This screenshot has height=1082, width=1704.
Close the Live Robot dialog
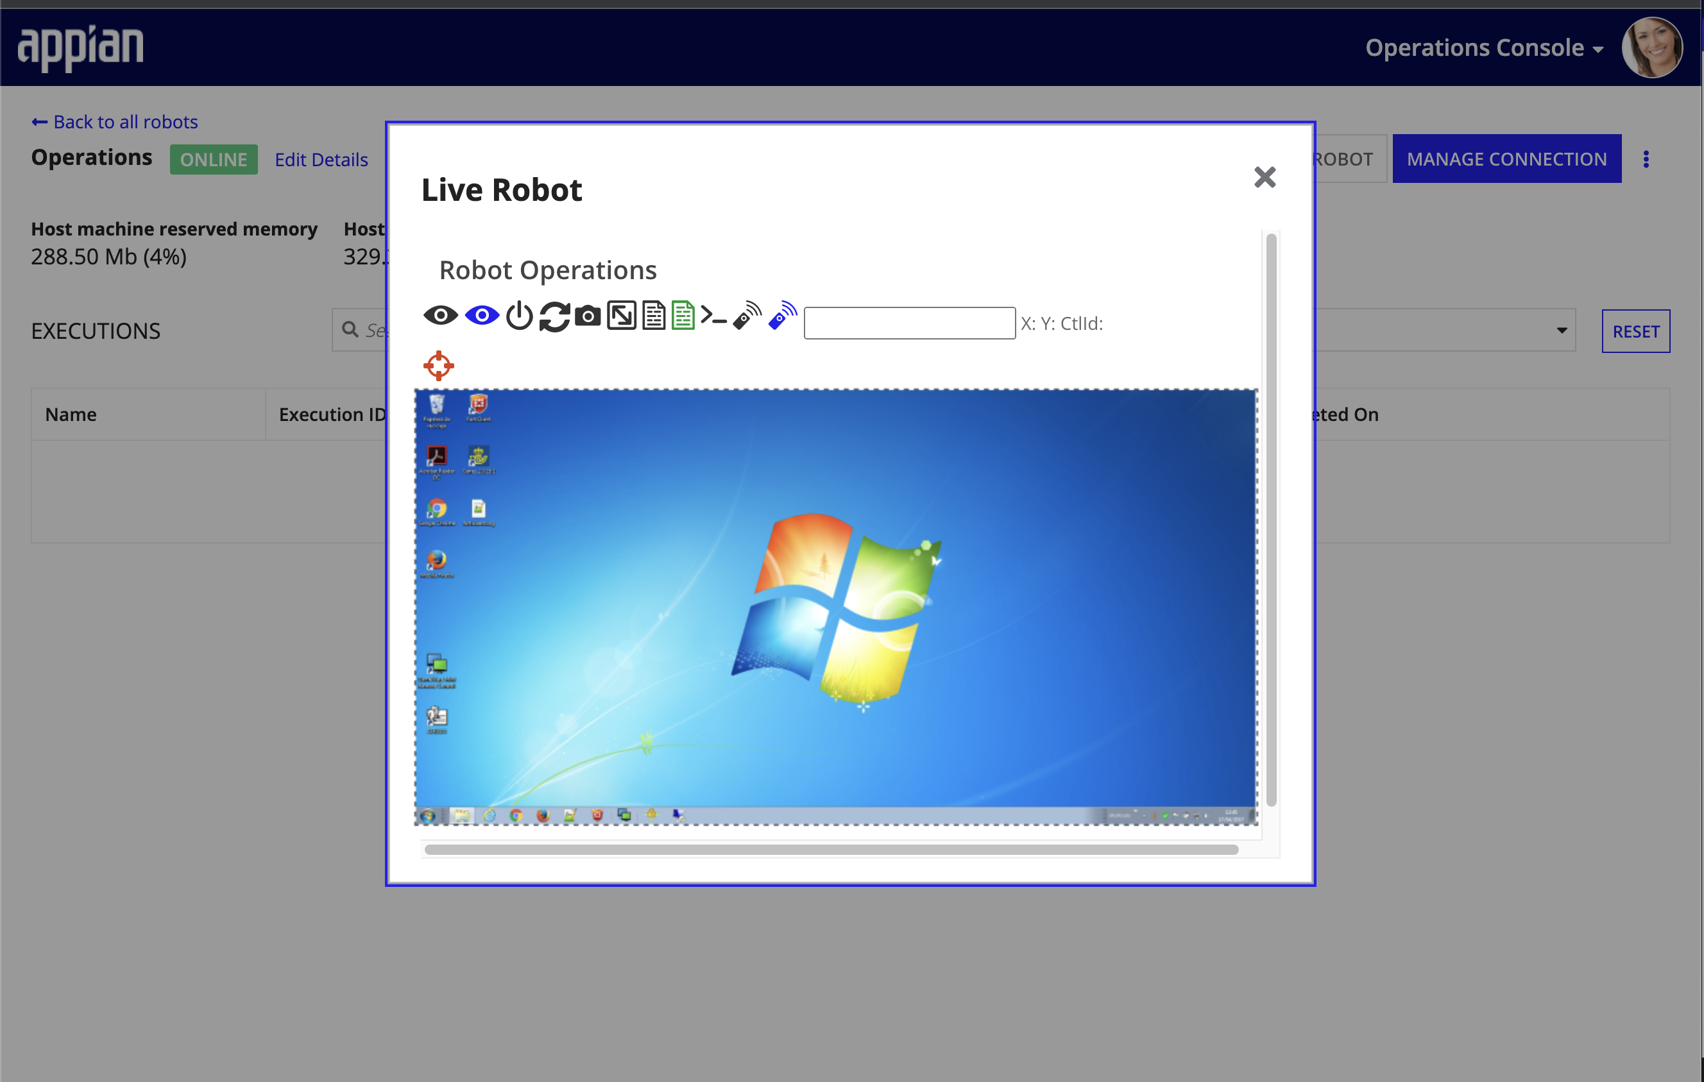coord(1265,177)
